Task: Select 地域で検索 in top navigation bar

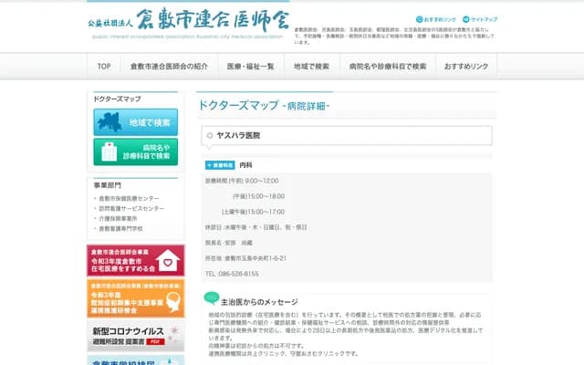Action: pos(312,67)
